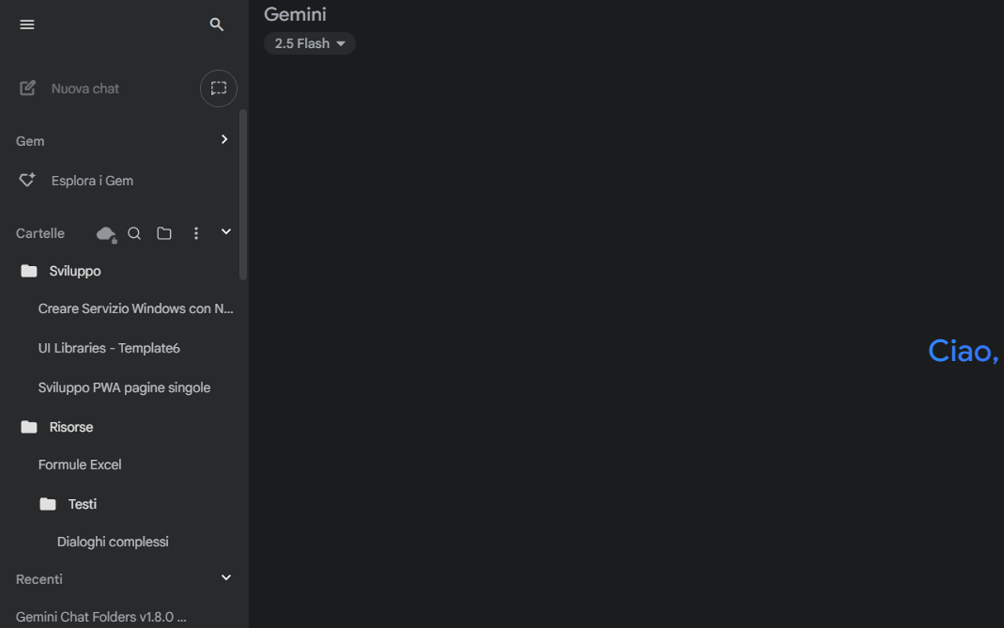Image resolution: width=1004 pixels, height=628 pixels.
Task: Start a Nuova chat with the compose icon
Action: pos(27,88)
